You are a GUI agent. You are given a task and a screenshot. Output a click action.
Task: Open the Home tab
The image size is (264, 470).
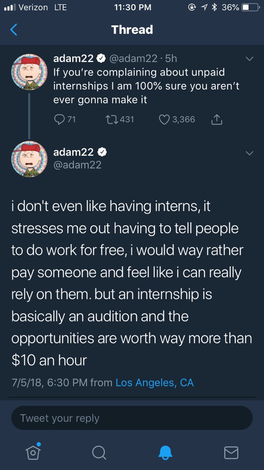[33, 452]
